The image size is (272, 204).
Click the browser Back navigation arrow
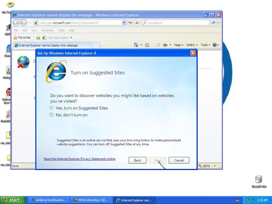click(x=16, y=23)
